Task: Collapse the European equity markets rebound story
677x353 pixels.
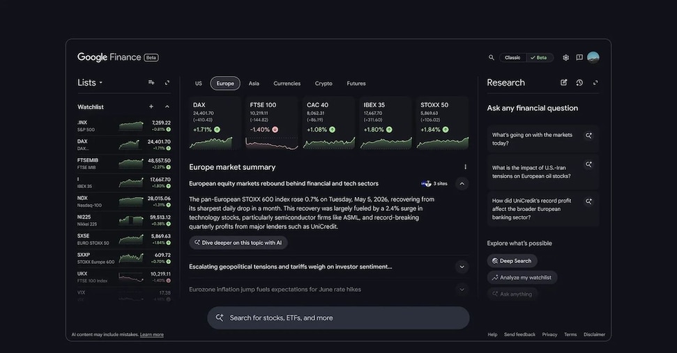Action: click(462, 184)
